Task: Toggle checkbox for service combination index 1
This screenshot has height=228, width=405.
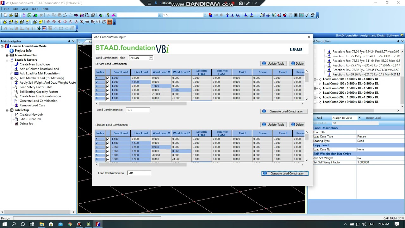Action: click(x=108, y=78)
